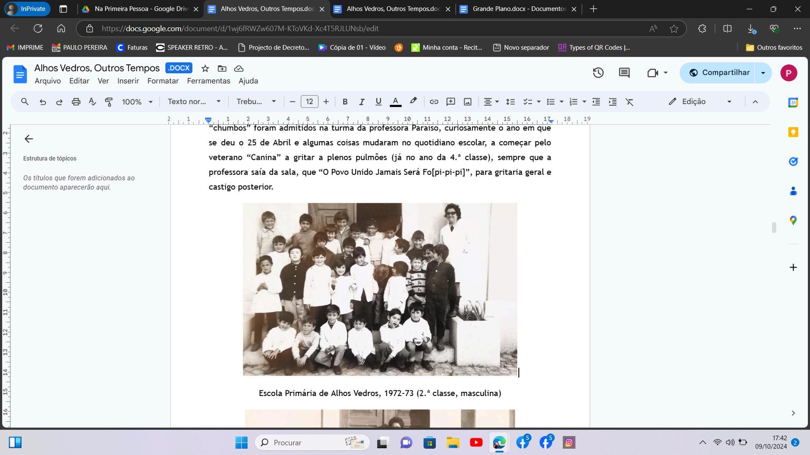Click the search menus magnifier icon
The image size is (810, 455).
pyautogui.click(x=25, y=102)
